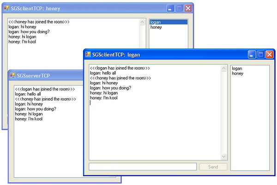Viewport: 277px width, 185px height.
Task: Click the app icon in logan client title bar
Action: click(x=88, y=54)
